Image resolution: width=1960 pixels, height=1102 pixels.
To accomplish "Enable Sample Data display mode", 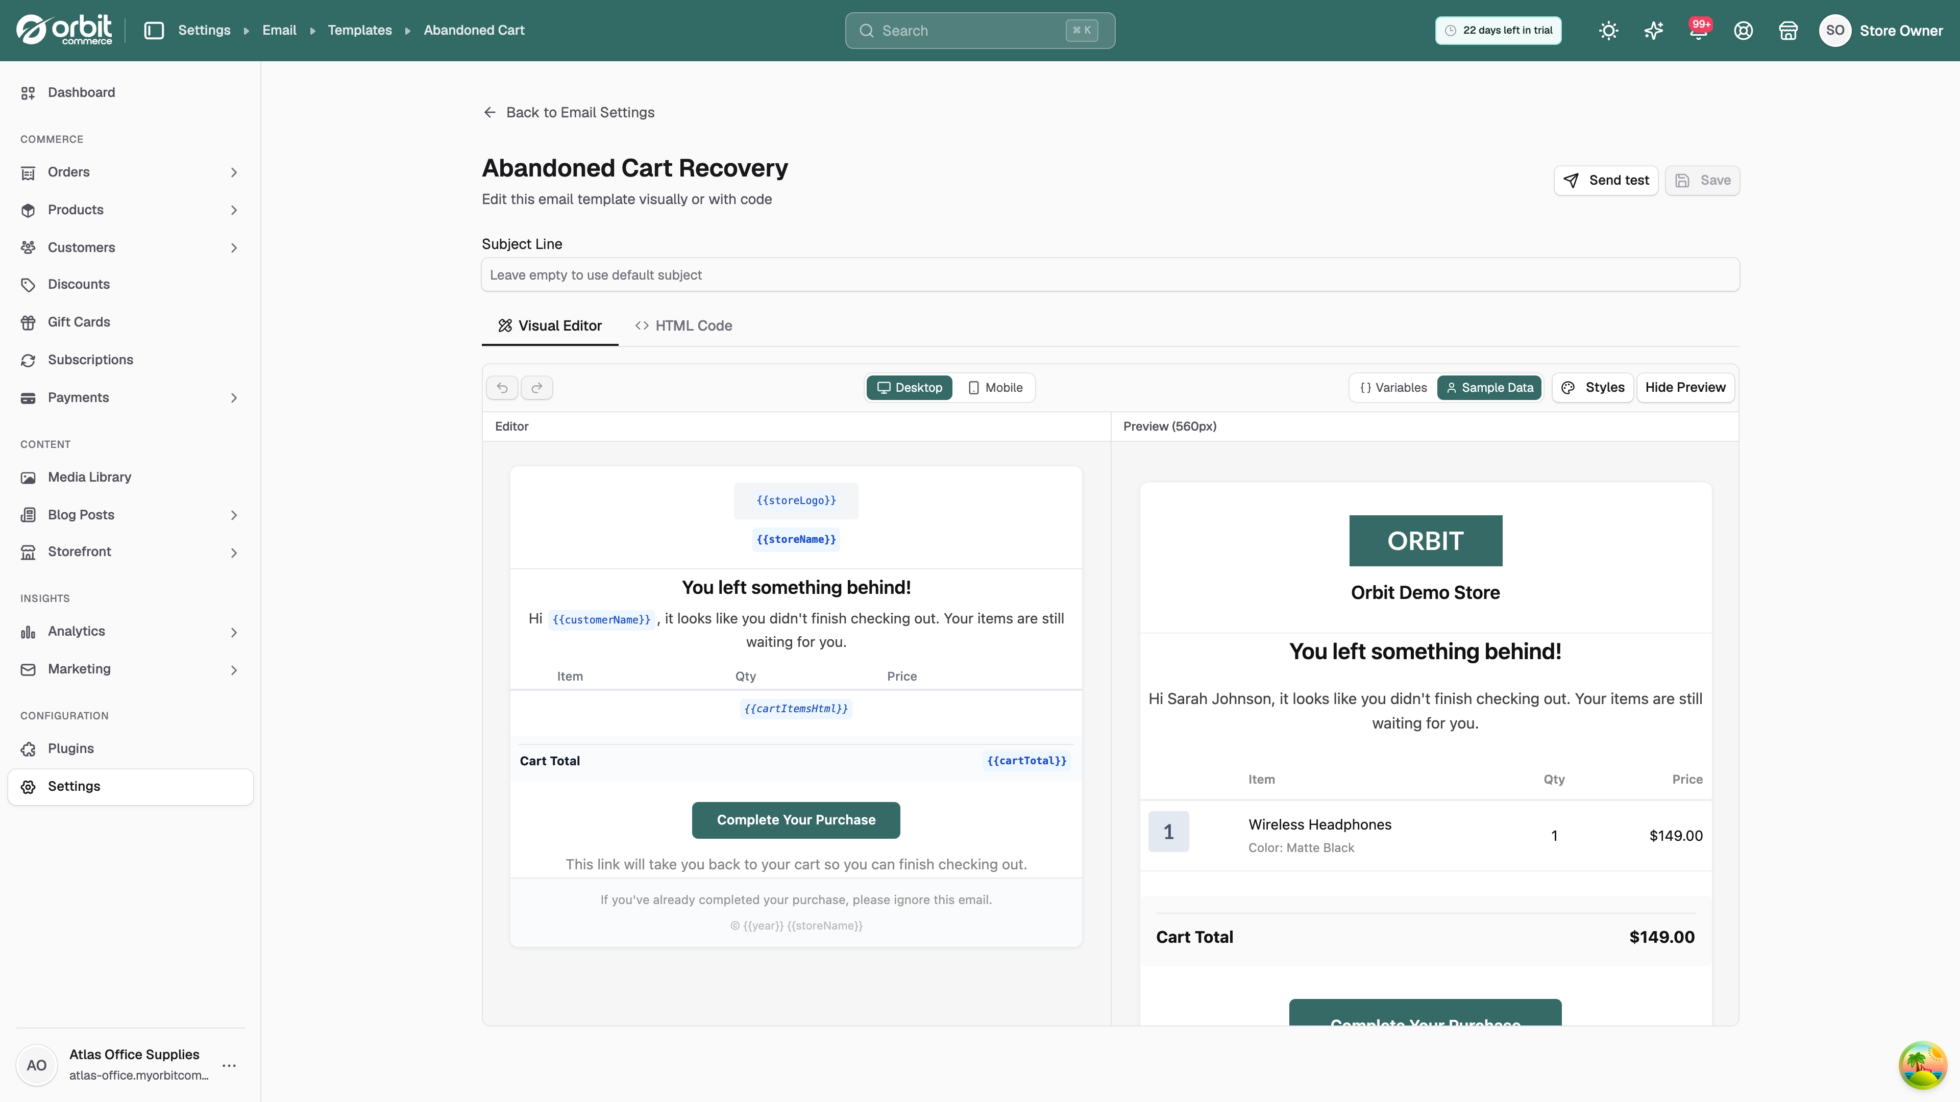I will [1490, 388].
